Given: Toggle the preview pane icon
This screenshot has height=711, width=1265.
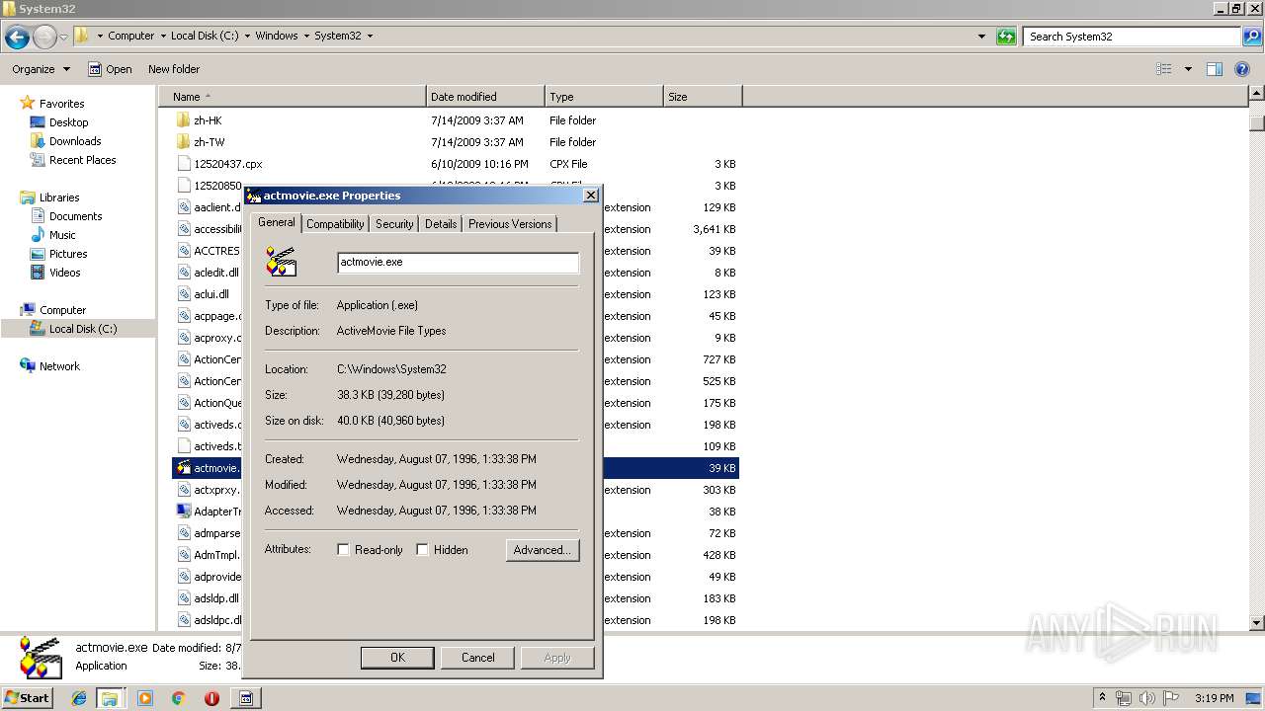Looking at the screenshot, I should click(x=1215, y=69).
